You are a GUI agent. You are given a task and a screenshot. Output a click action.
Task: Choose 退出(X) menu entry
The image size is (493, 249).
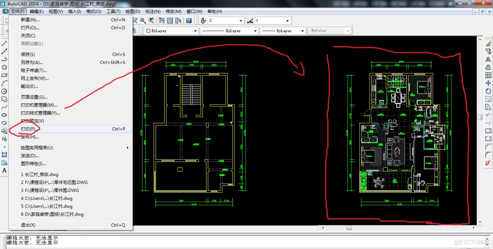[71, 225]
